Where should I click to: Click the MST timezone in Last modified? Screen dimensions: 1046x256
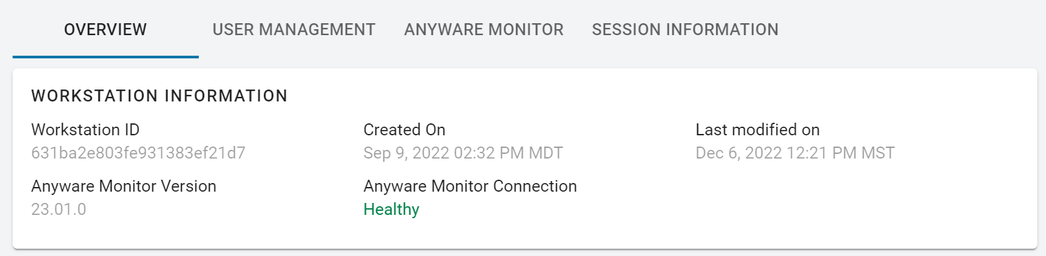pyautogui.click(x=878, y=153)
